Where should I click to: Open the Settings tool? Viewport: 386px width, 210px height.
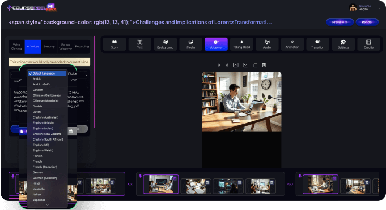[x=343, y=44]
